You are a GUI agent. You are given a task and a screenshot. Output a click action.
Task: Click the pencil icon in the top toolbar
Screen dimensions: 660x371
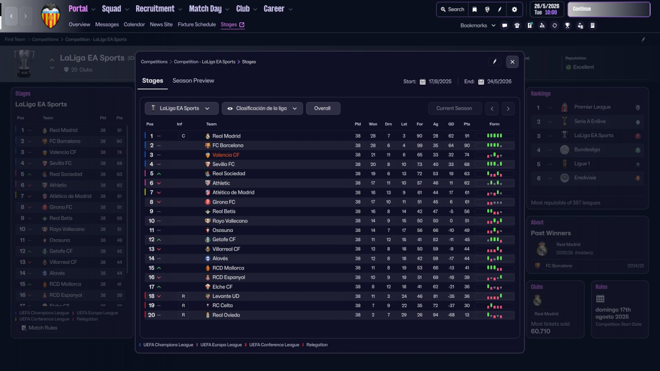500,9
